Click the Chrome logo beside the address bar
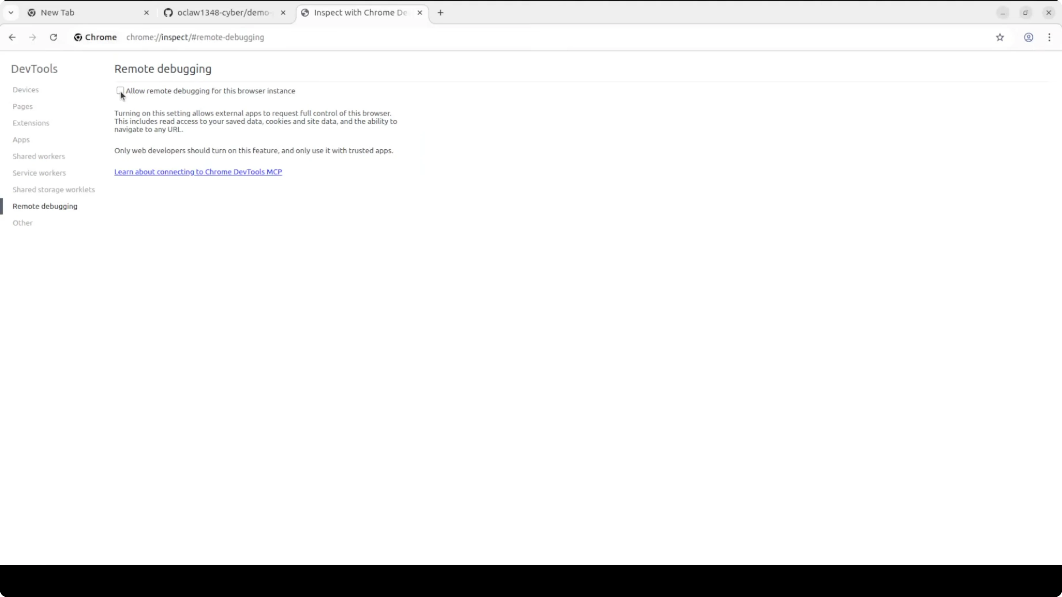 (78, 37)
